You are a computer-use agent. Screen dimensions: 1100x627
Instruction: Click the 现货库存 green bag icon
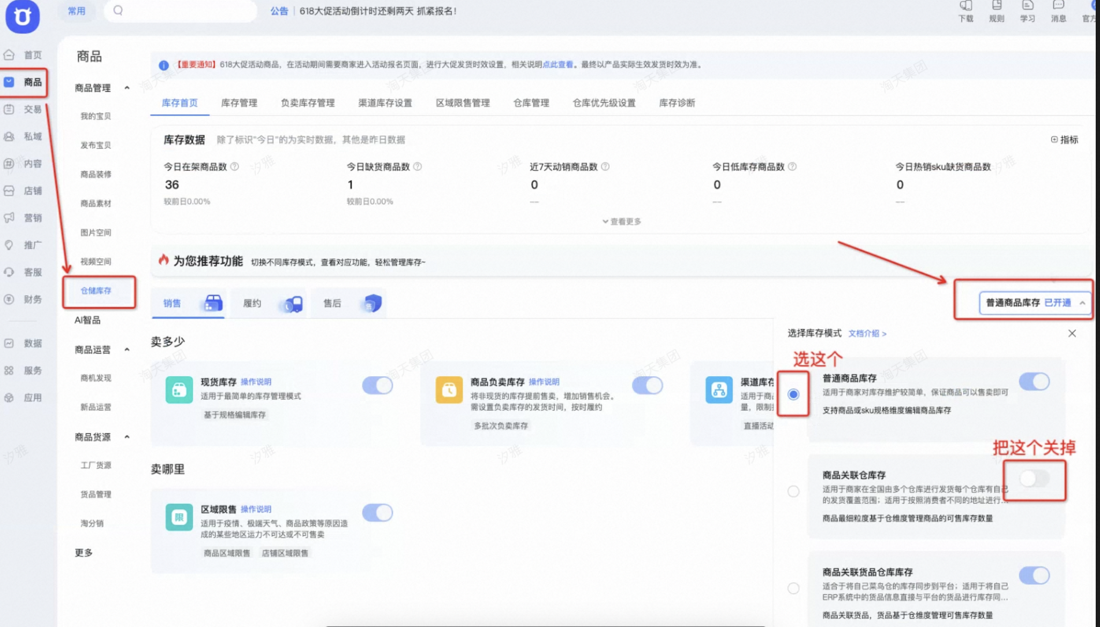(x=179, y=390)
